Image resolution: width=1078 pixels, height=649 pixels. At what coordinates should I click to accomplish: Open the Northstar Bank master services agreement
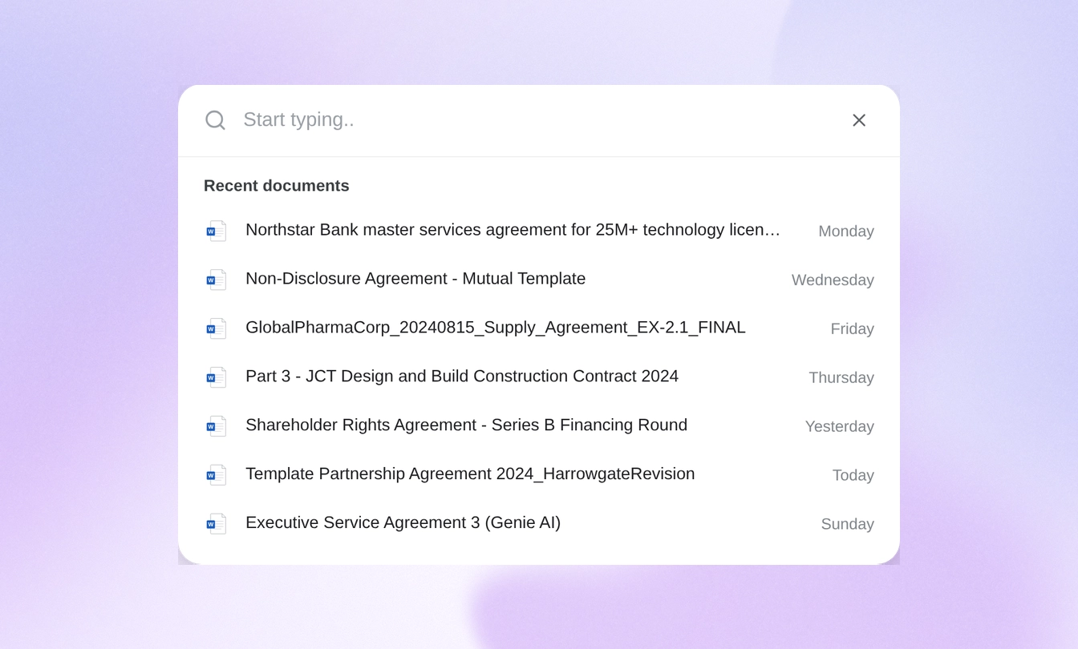pyautogui.click(x=513, y=230)
